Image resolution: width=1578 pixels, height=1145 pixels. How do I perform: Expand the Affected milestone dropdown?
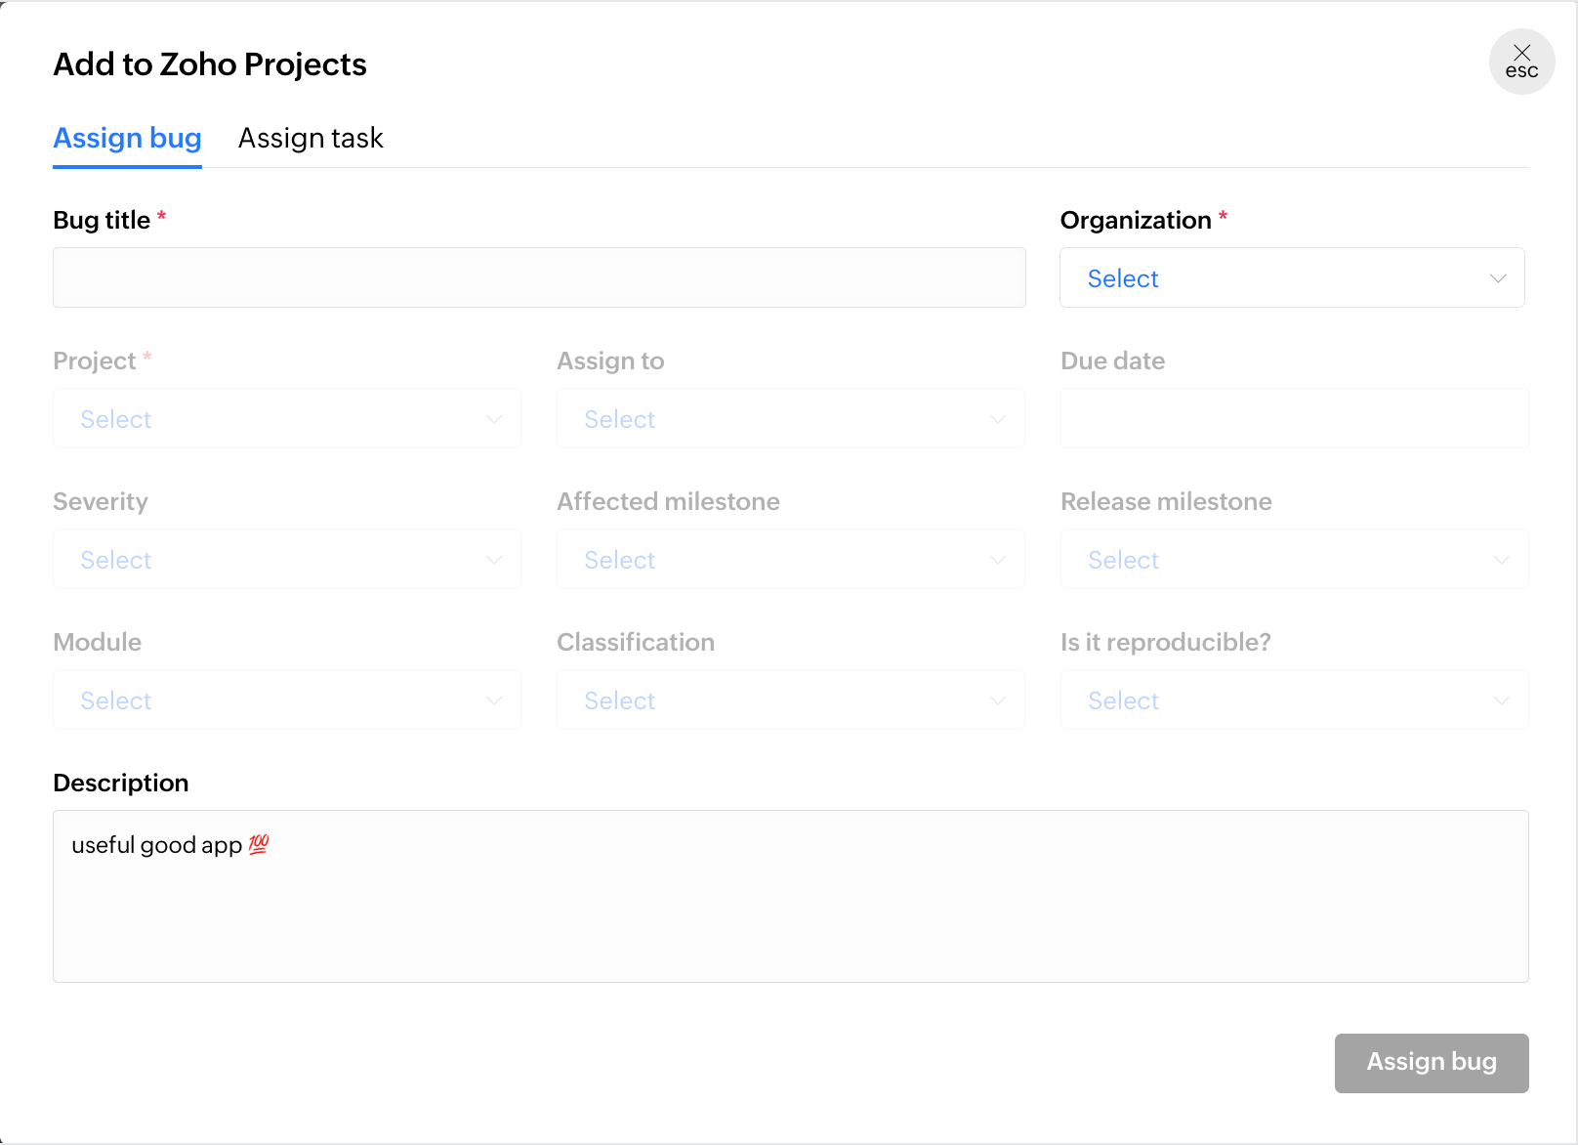[x=790, y=560]
